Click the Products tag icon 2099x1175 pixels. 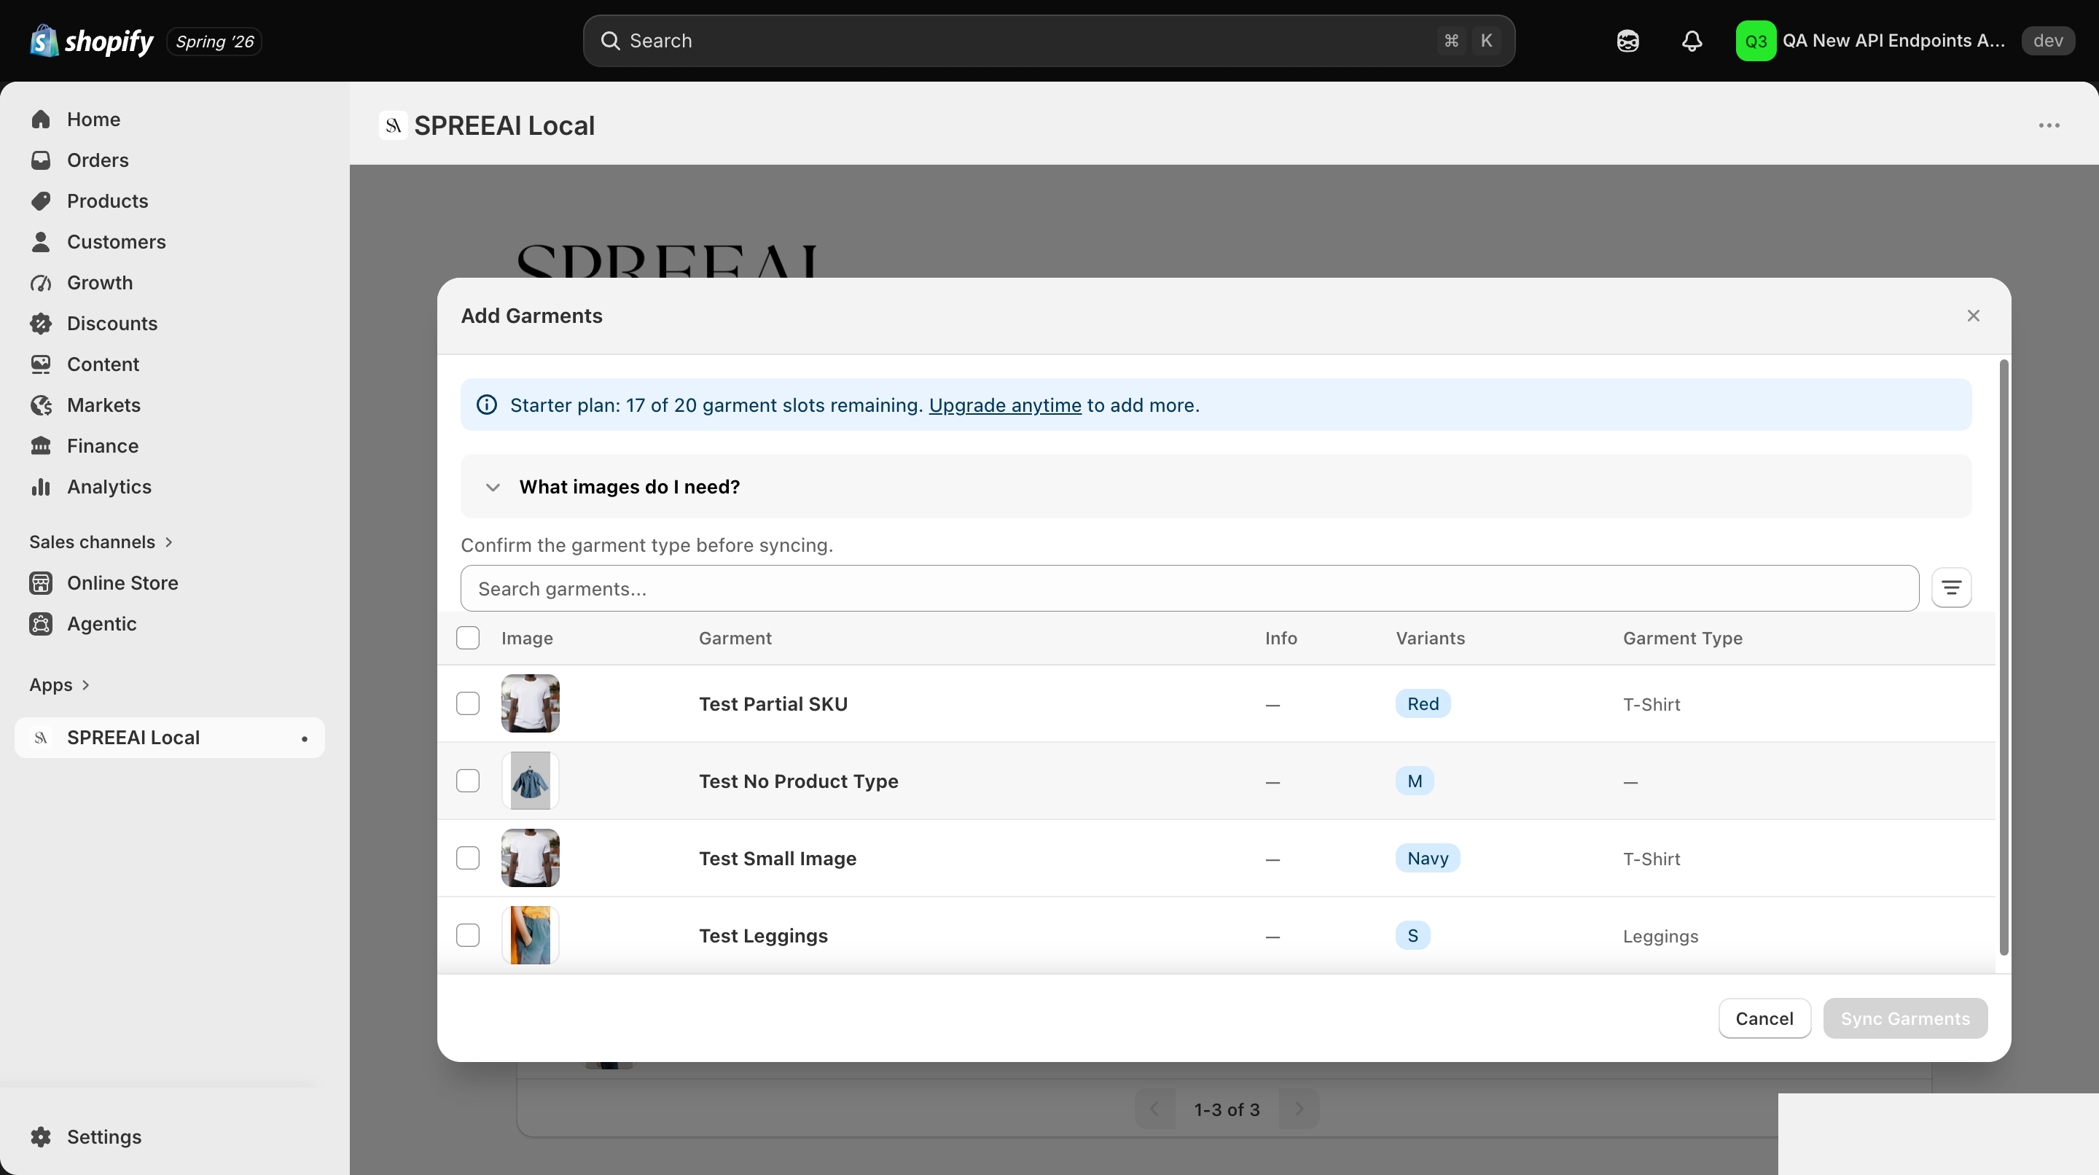pos(41,201)
